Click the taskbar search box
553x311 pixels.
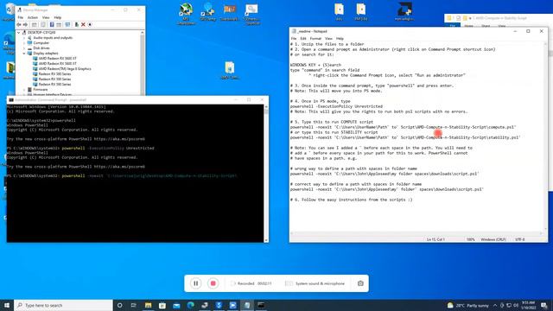[x=63, y=305]
